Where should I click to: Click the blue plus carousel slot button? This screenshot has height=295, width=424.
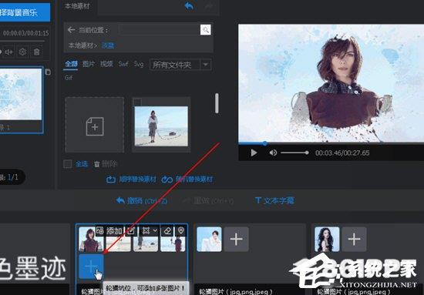click(x=91, y=267)
